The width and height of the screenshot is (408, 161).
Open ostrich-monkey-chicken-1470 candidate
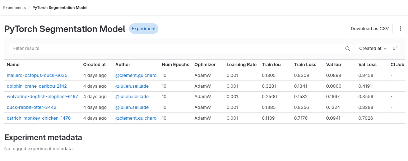[x=38, y=118]
